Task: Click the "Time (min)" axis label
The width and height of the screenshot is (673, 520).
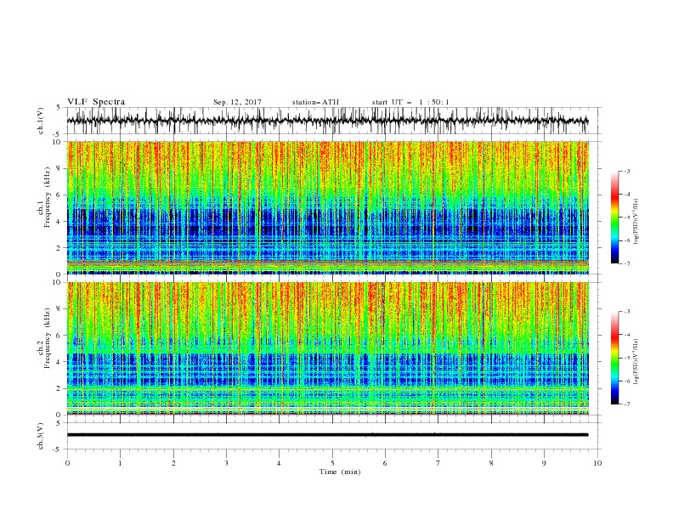Action: pyautogui.click(x=340, y=472)
